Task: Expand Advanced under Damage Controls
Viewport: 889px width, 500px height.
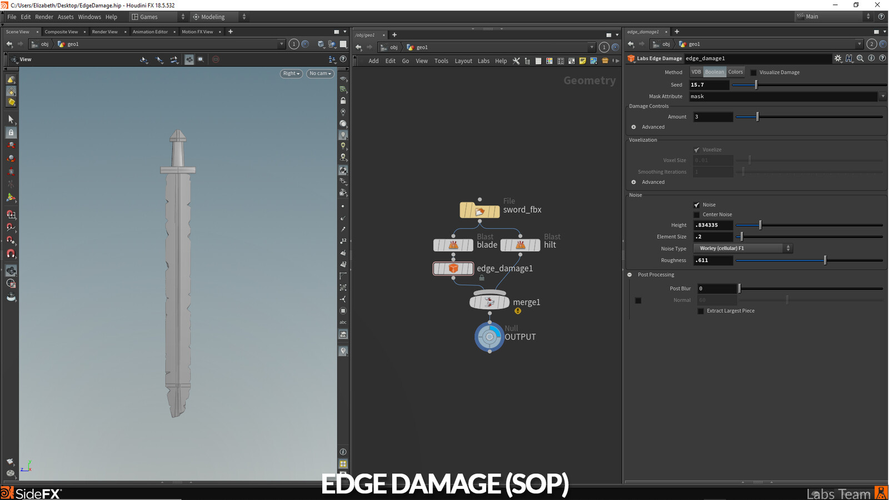Action: coord(634,127)
